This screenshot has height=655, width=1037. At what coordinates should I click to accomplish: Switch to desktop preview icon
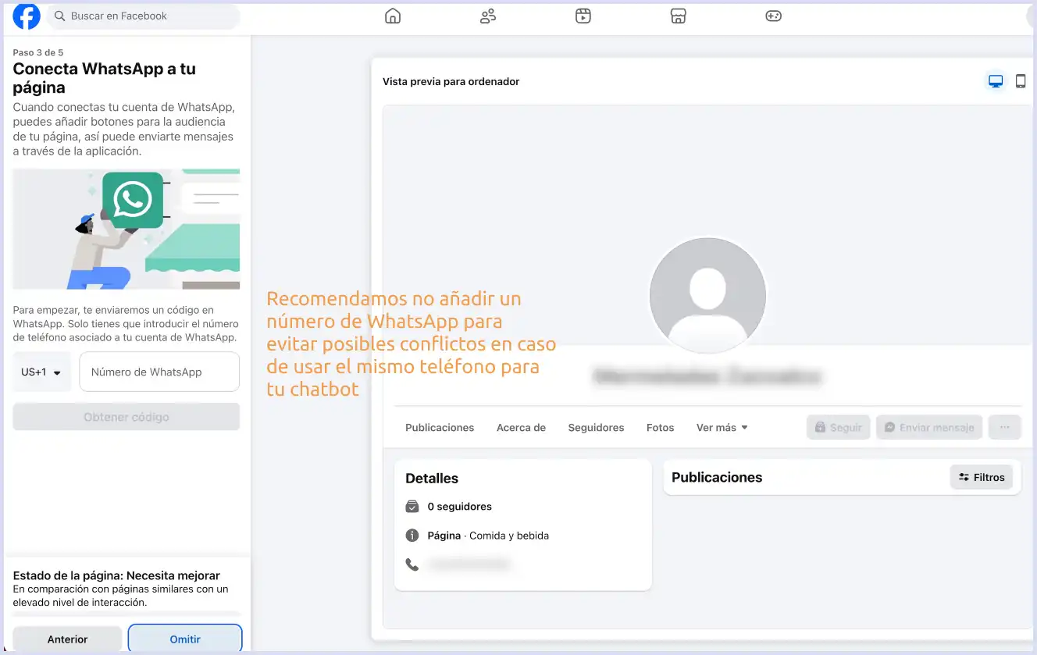[x=996, y=81]
